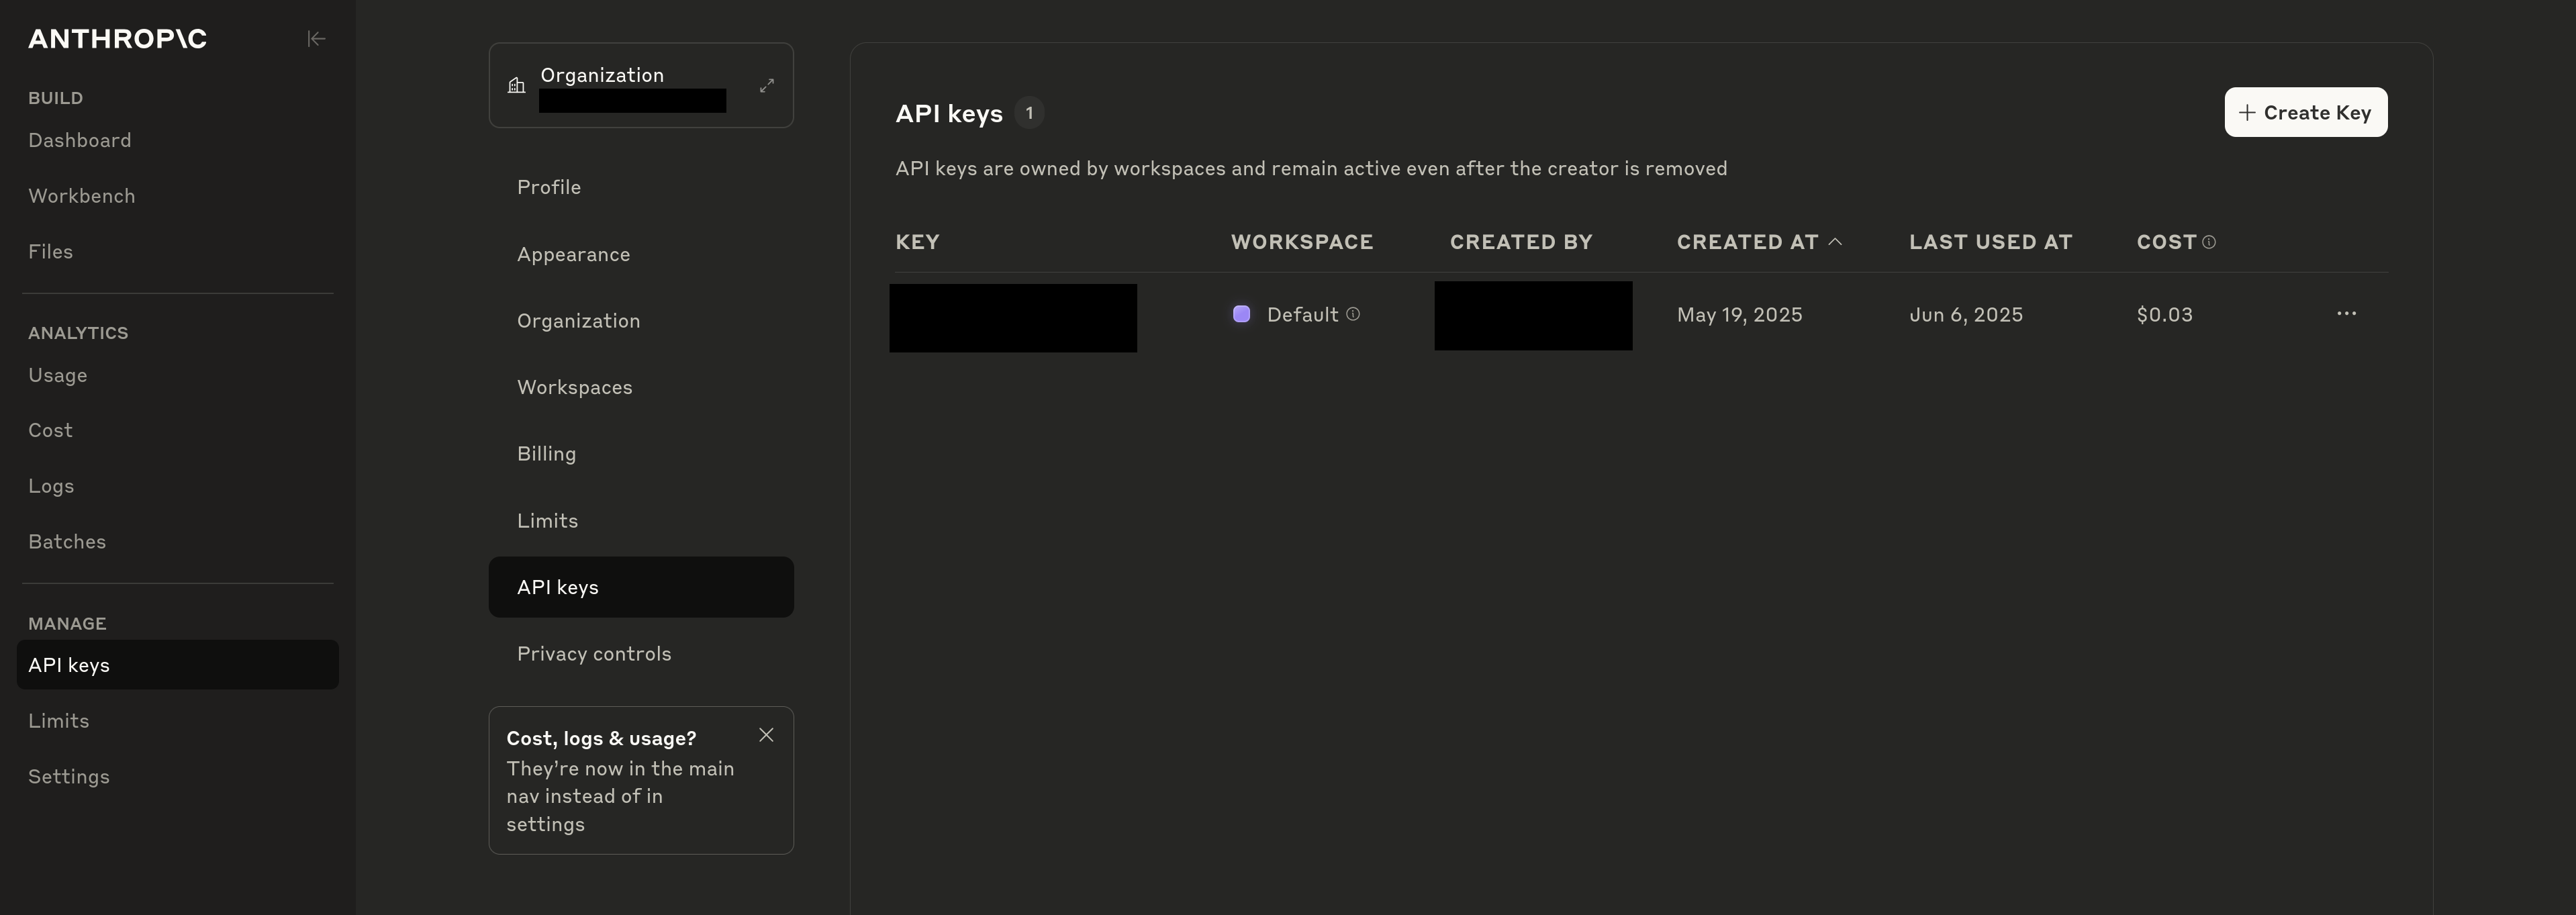Click the purple Default workspace color swatch

1241,314
